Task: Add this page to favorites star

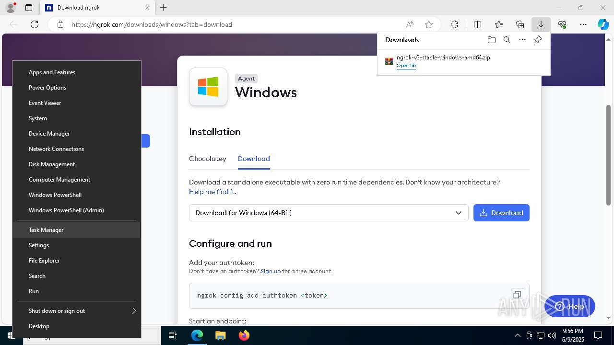Action: pyautogui.click(x=429, y=24)
